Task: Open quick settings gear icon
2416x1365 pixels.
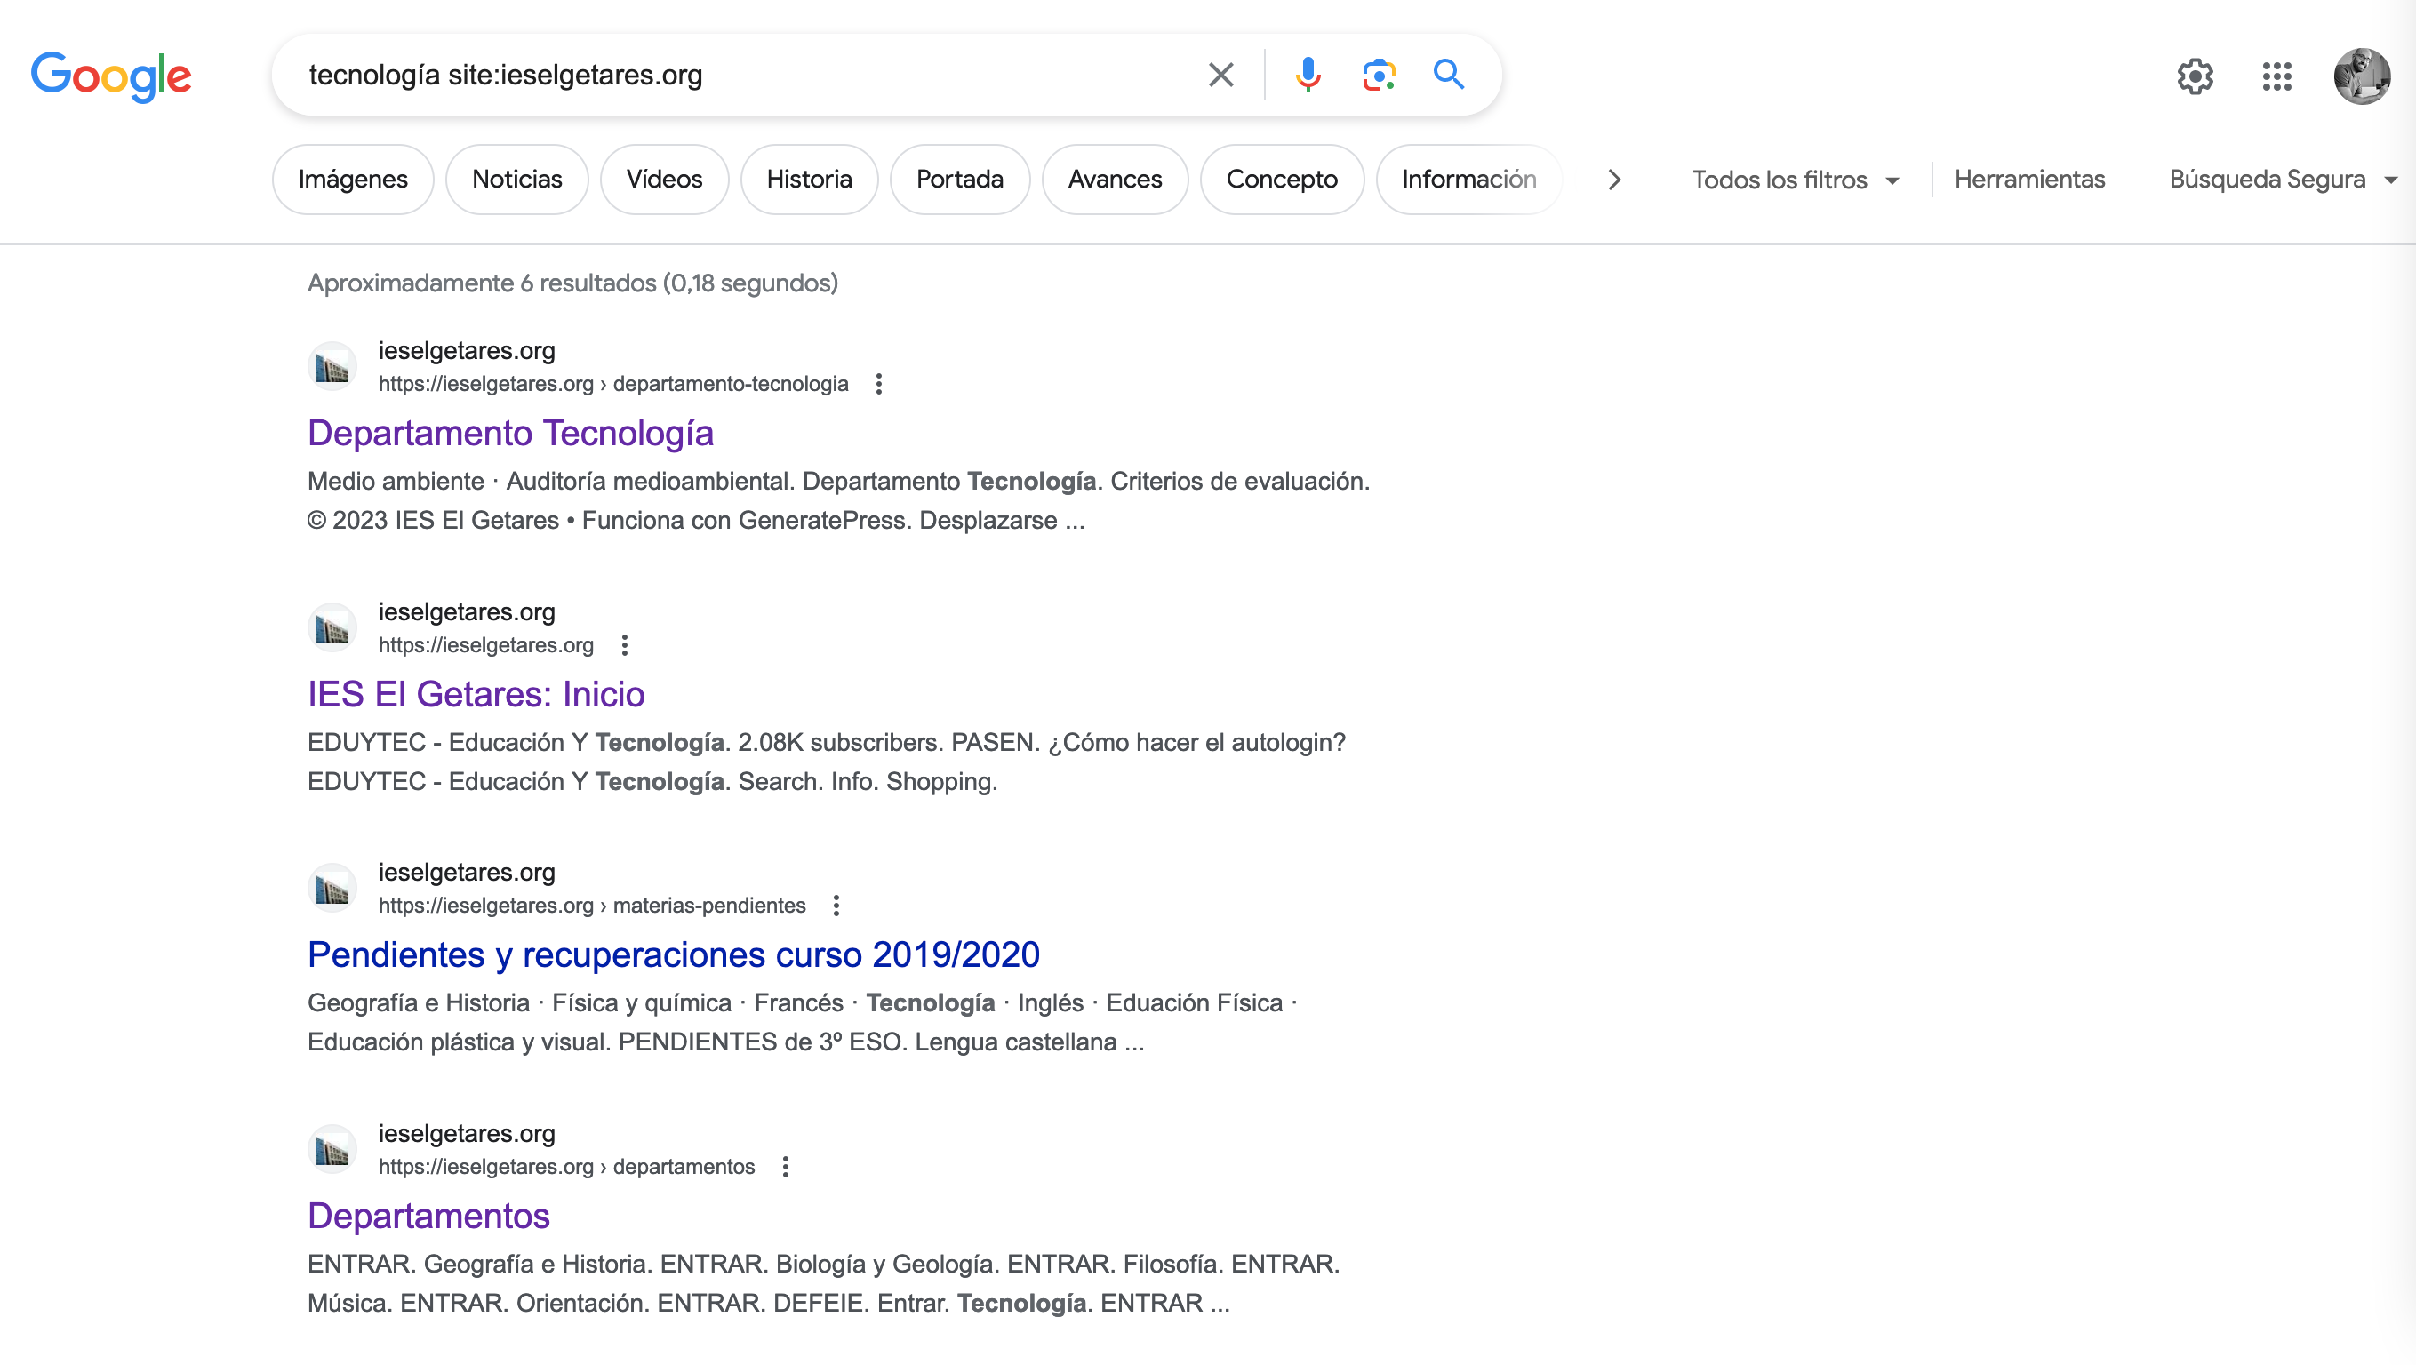Action: [x=2195, y=76]
